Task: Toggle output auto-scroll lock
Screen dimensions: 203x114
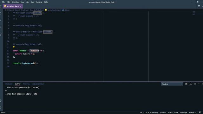Action: coord(191,84)
